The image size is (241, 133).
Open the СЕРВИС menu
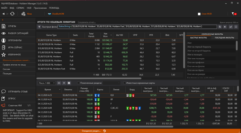pyautogui.click(x=20, y=8)
